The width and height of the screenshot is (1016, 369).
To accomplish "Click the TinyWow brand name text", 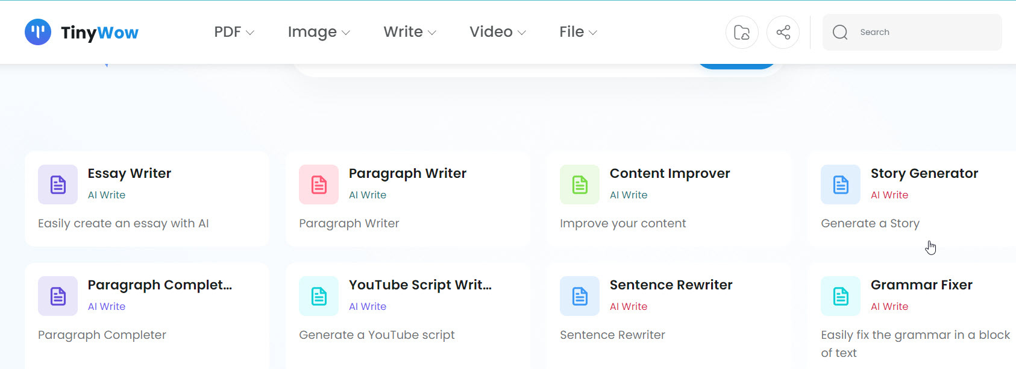I will pos(99,33).
